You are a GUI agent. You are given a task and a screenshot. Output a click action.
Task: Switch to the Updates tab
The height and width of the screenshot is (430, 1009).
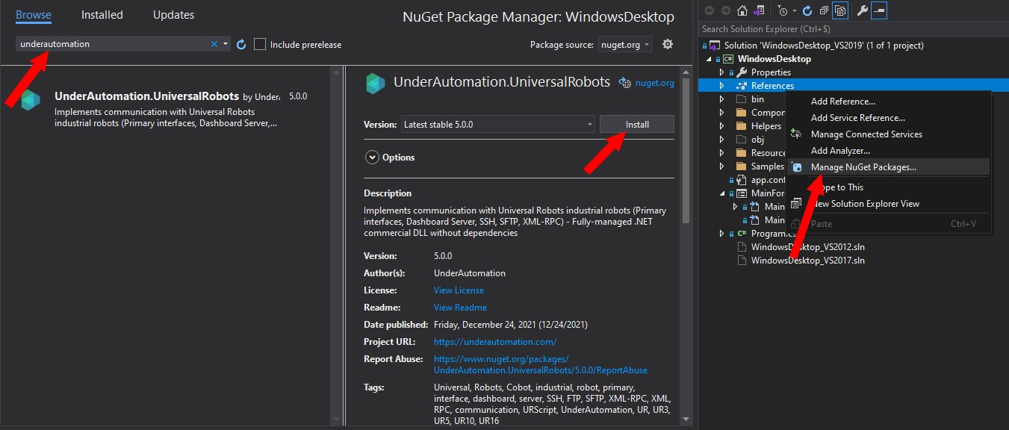(173, 15)
